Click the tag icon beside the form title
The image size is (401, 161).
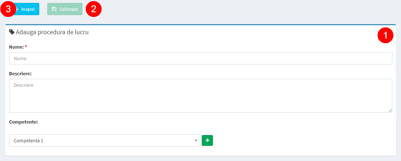12,32
